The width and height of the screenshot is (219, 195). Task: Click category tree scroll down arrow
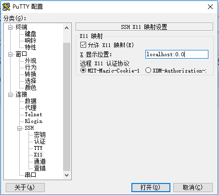pos(67,175)
